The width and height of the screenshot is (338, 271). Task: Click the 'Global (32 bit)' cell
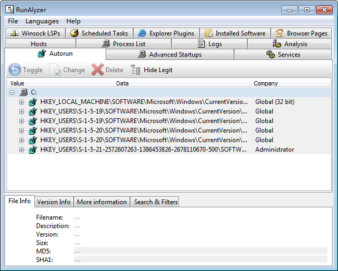[x=275, y=102]
